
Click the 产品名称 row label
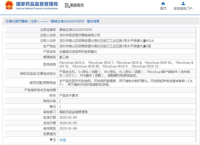(49, 51)
